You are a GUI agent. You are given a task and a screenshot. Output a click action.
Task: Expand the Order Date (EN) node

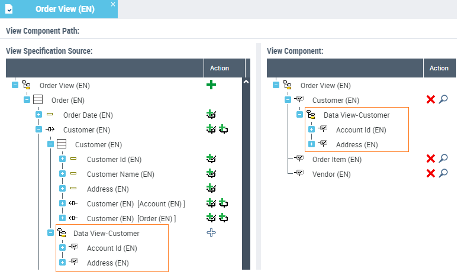coord(38,115)
